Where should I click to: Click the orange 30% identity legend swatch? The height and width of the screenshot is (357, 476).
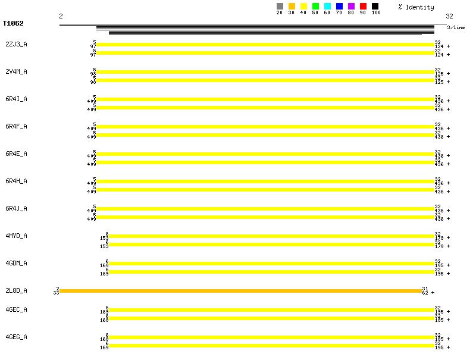[292, 7]
